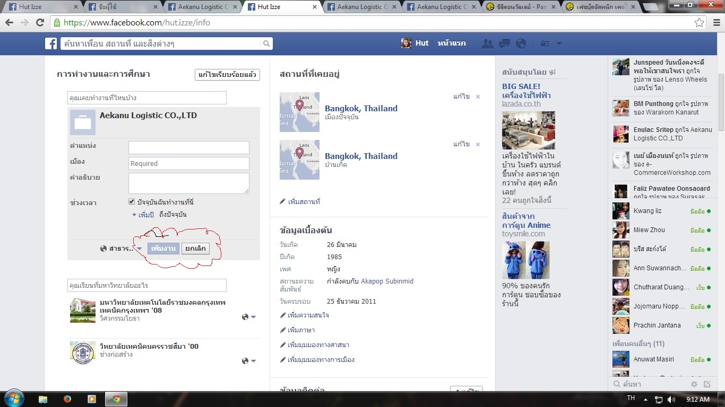This screenshot has height=407, width=725.
Task: Click the Facebook logo icon
Action: (51, 43)
